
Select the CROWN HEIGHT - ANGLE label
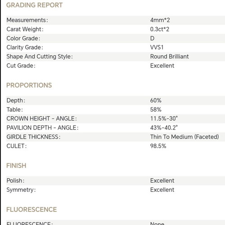(41, 118)
